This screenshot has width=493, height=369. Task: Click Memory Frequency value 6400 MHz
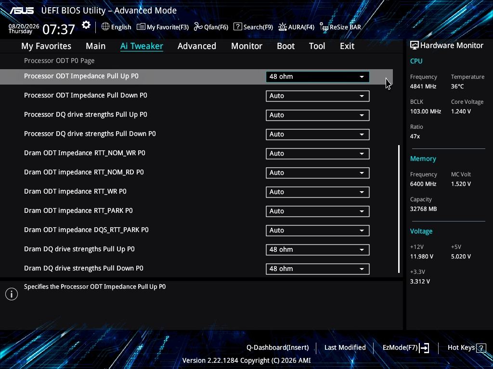point(423,184)
